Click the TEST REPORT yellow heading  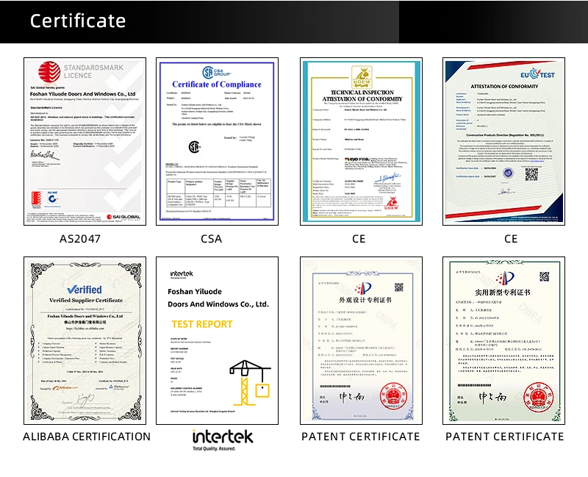202,324
